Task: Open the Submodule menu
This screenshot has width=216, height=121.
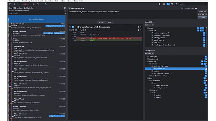Action: [x=49, y=1]
